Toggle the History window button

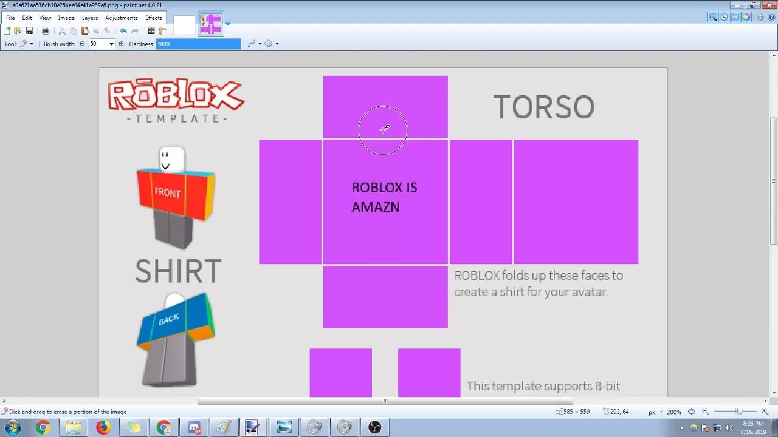724,18
